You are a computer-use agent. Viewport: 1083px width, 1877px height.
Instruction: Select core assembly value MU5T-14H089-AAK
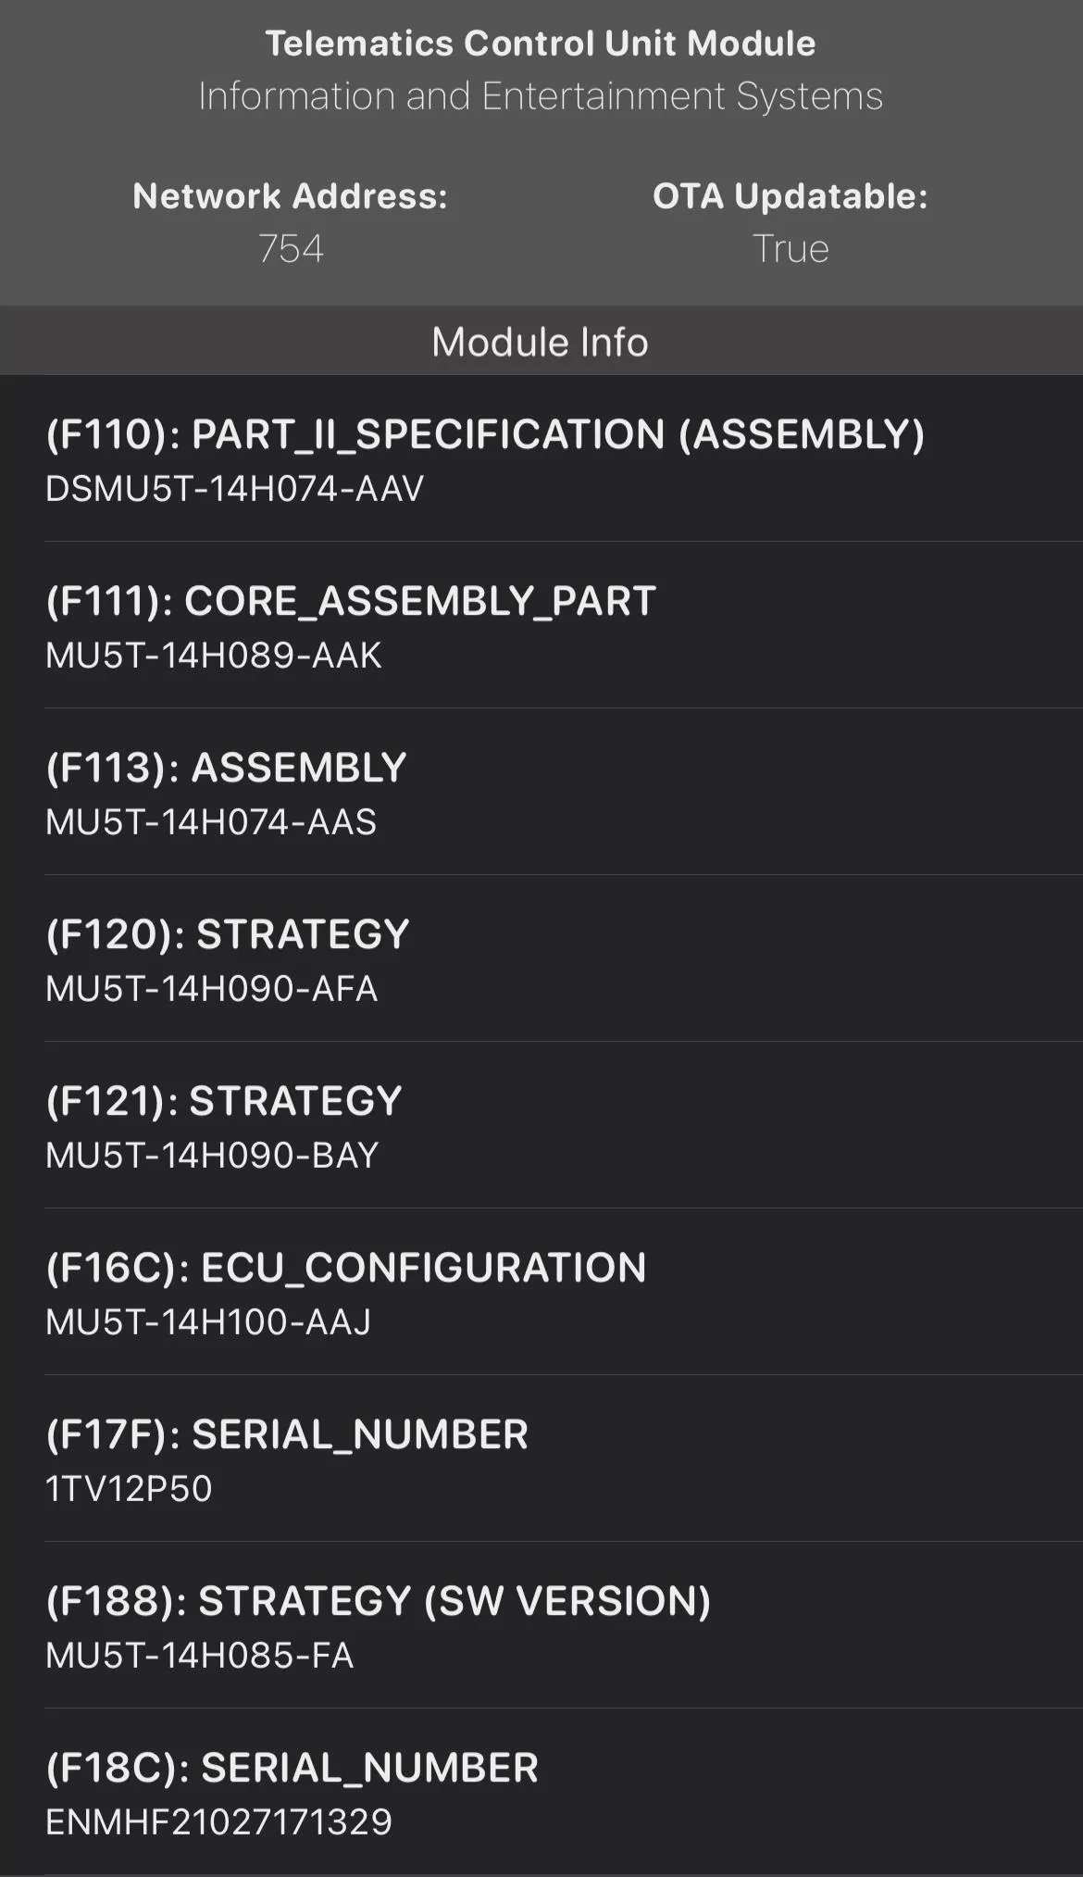(x=213, y=656)
